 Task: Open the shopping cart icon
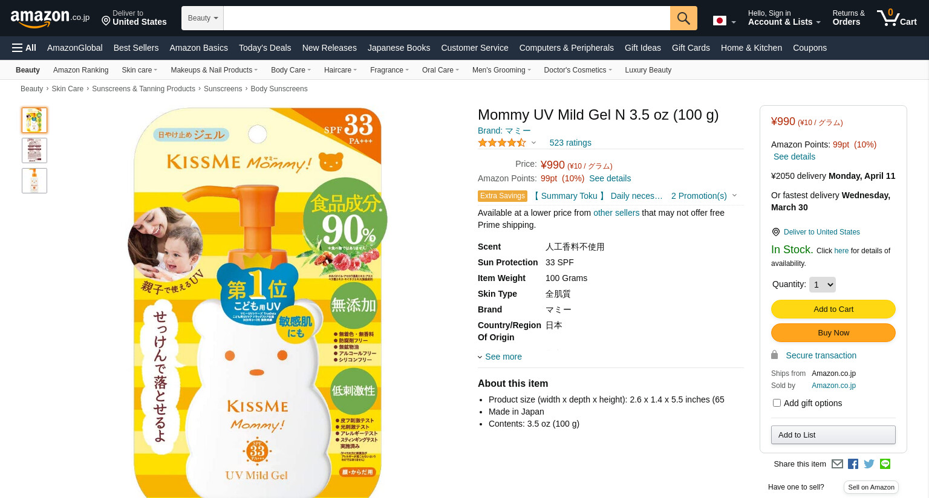tap(897, 18)
